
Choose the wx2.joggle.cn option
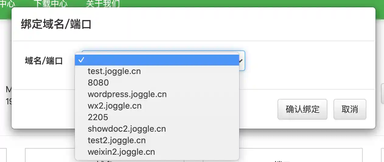(114, 106)
